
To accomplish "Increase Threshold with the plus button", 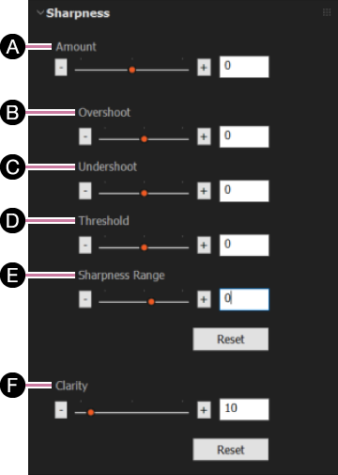I will pyautogui.click(x=204, y=245).
